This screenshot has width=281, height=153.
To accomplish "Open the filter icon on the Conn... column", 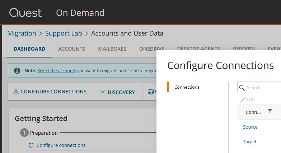I will click(x=270, y=111).
